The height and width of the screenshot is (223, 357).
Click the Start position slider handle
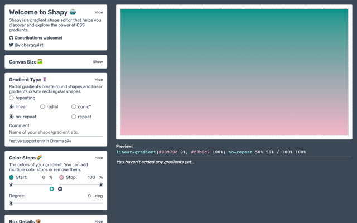pyautogui.click(x=11, y=185)
